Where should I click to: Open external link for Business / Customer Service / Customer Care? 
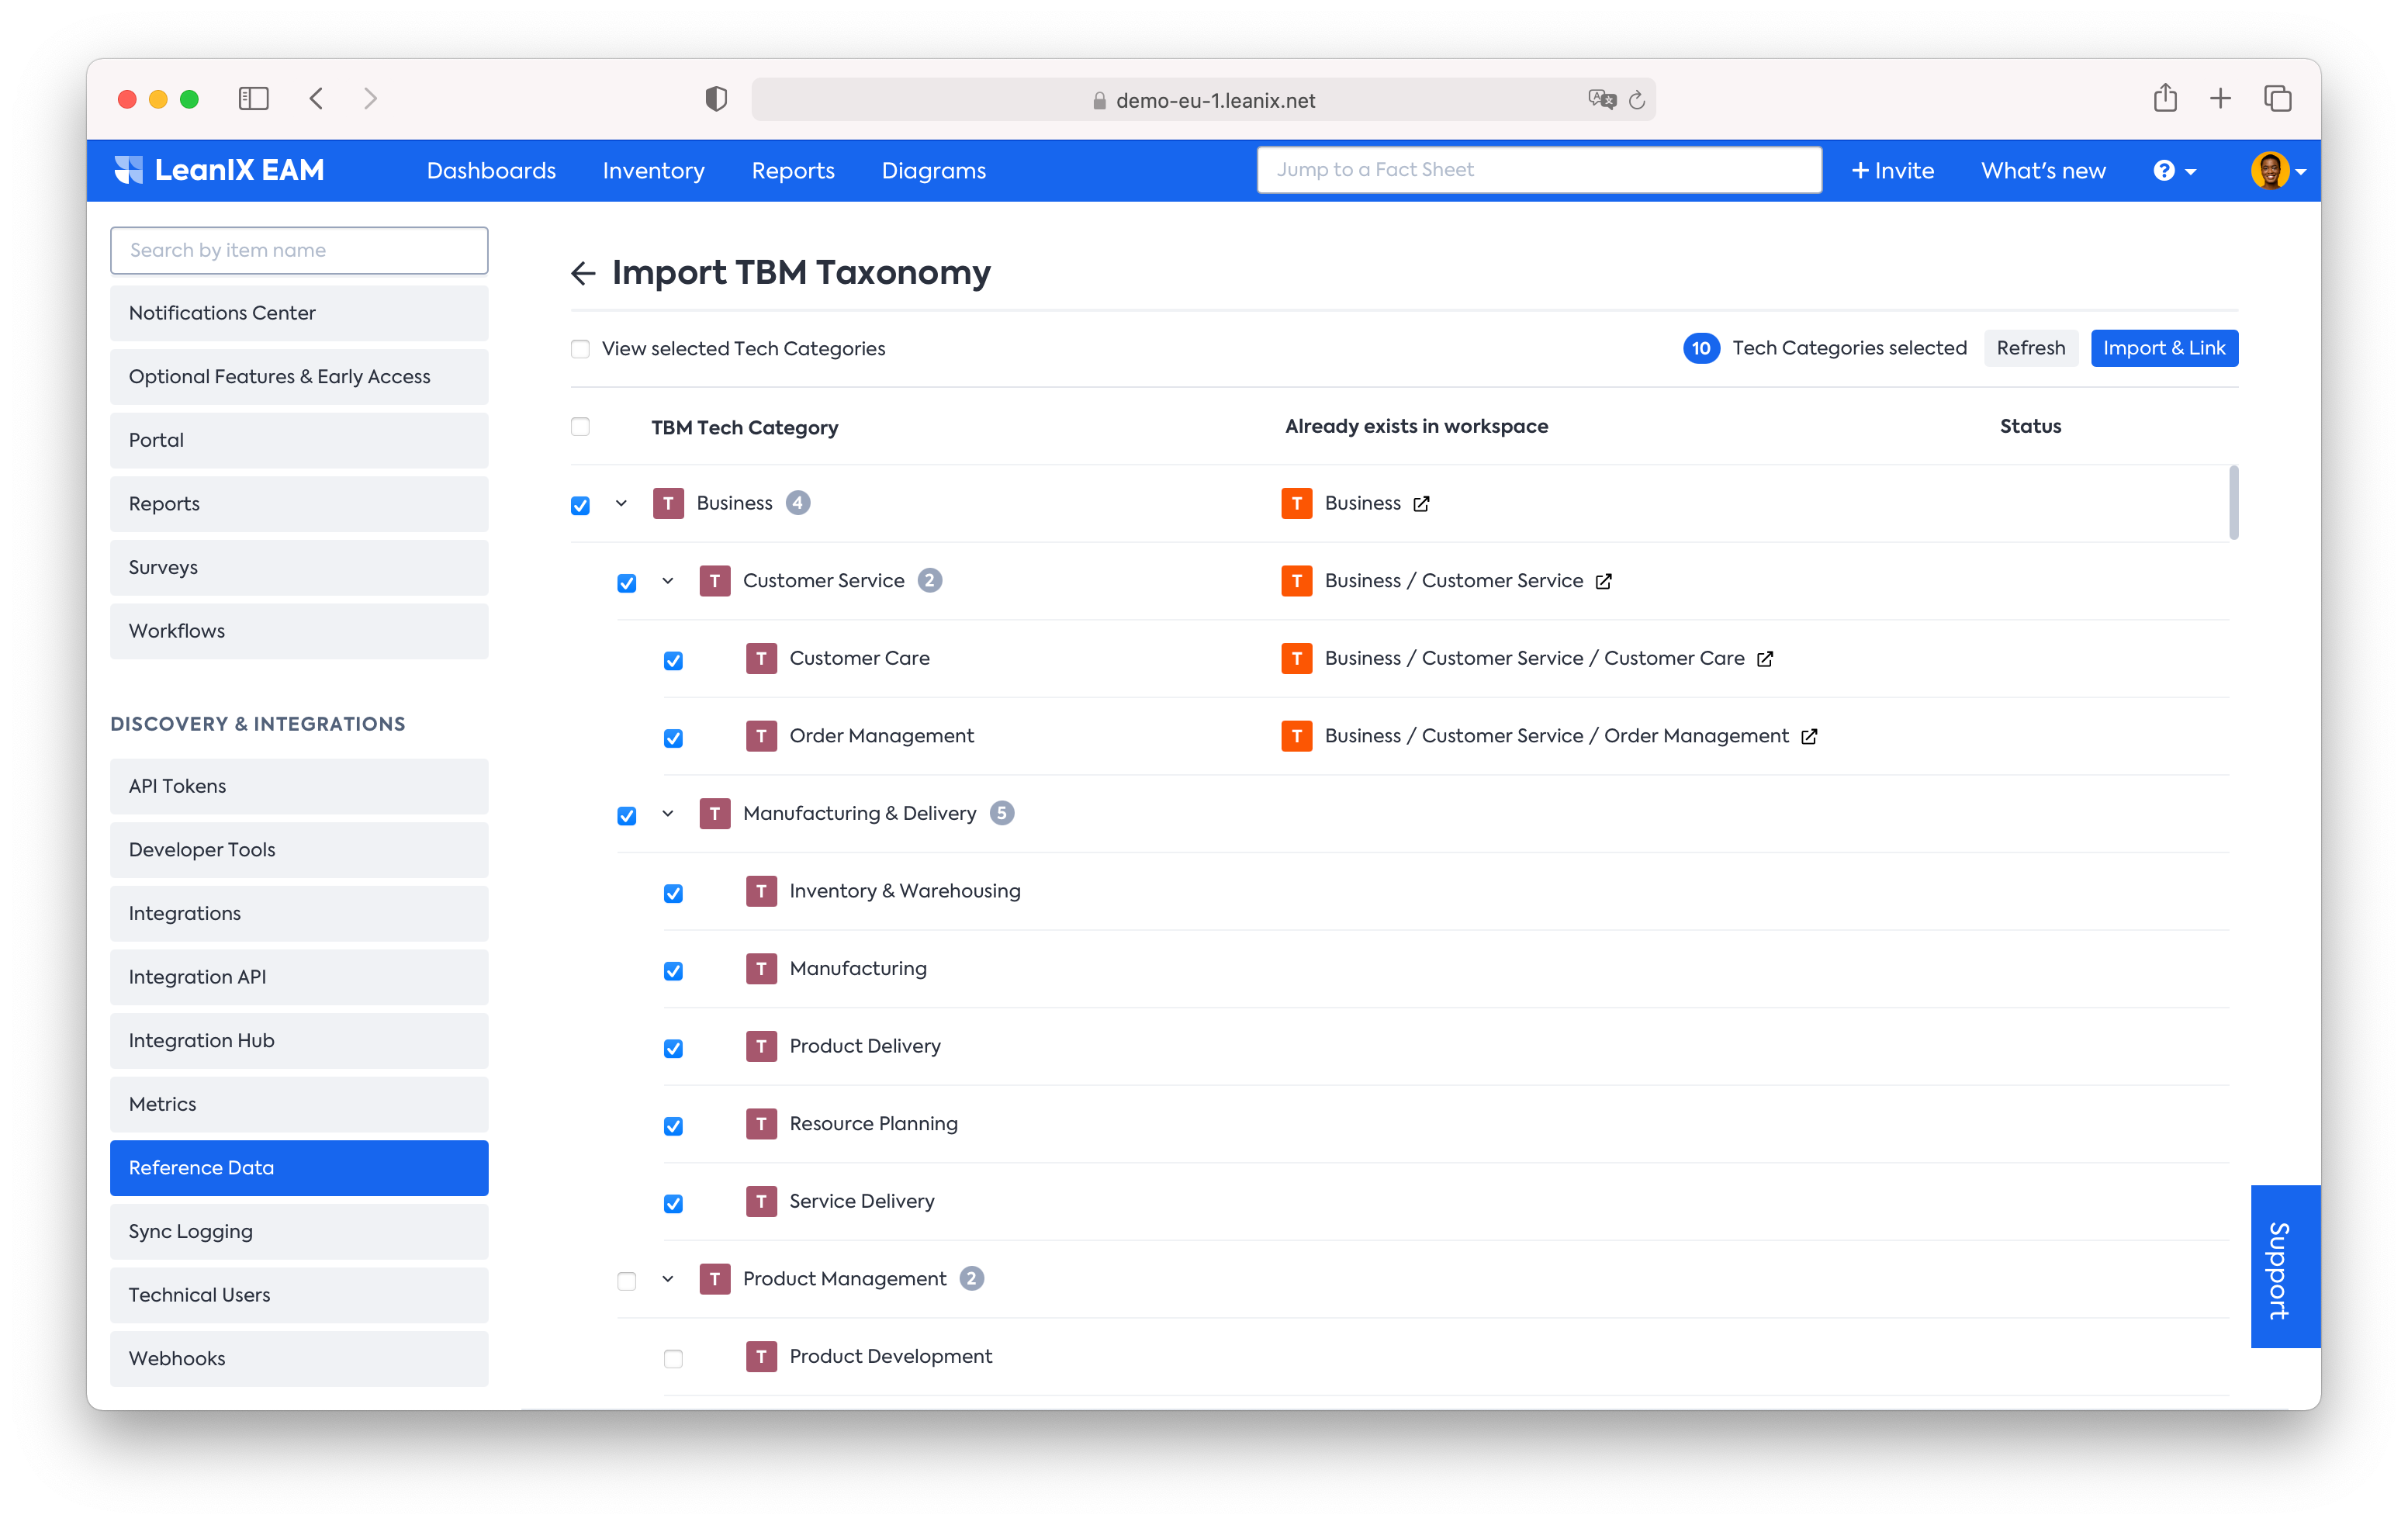click(x=1765, y=659)
